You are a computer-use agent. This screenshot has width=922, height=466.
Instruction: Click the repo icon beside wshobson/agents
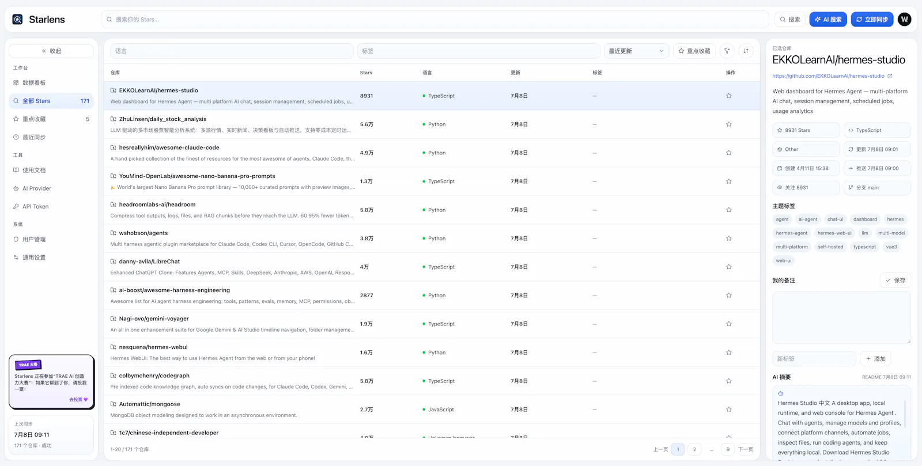114,233
